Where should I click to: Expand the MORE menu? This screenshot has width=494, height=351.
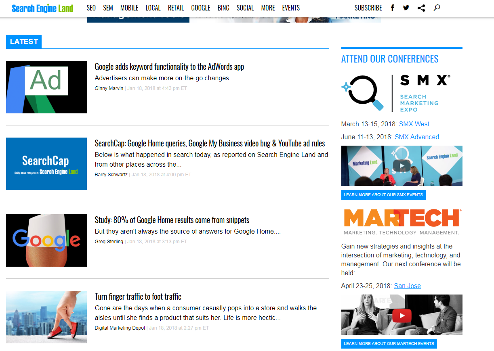(x=268, y=8)
